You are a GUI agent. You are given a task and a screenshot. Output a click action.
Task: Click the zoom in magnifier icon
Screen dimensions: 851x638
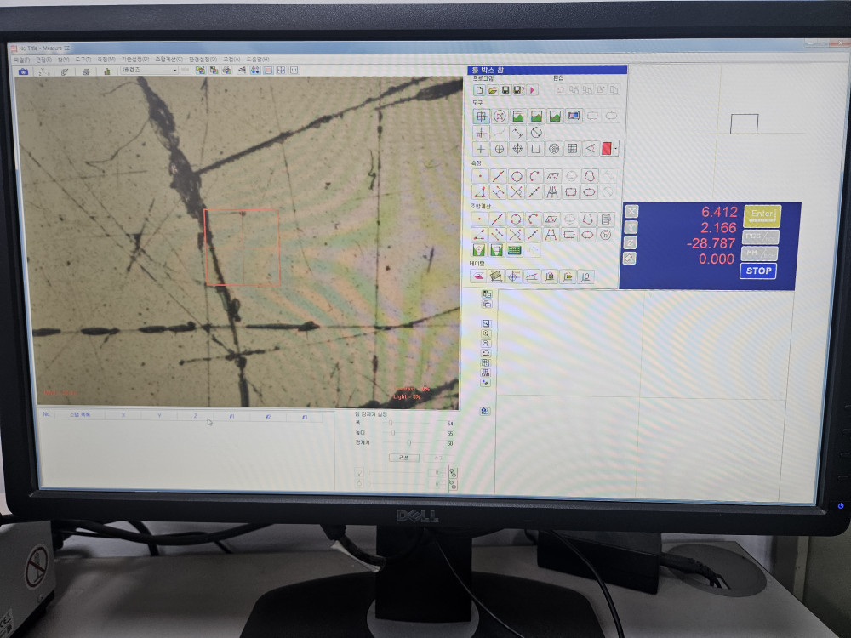[486, 333]
